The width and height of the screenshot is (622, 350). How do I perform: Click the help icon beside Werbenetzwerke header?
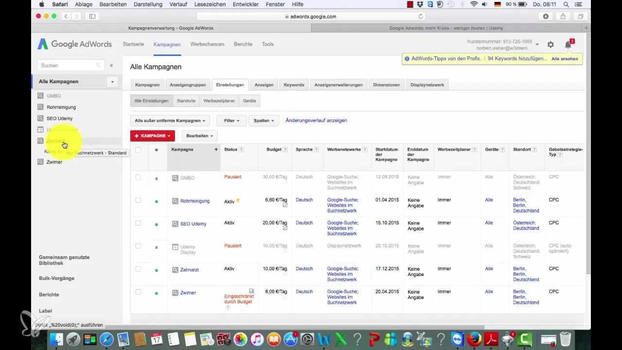click(365, 150)
